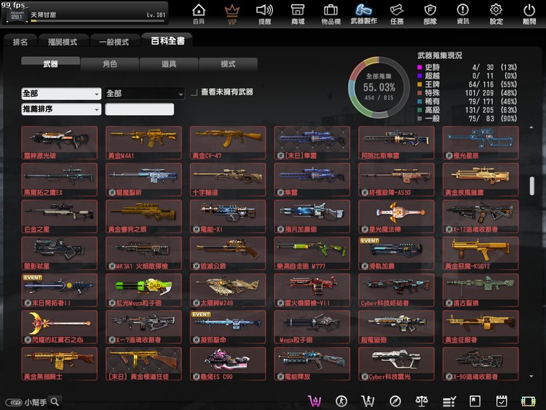Click the scrollbar down arrow
This screenshot has width=546, height=410.
click(531, 377)
